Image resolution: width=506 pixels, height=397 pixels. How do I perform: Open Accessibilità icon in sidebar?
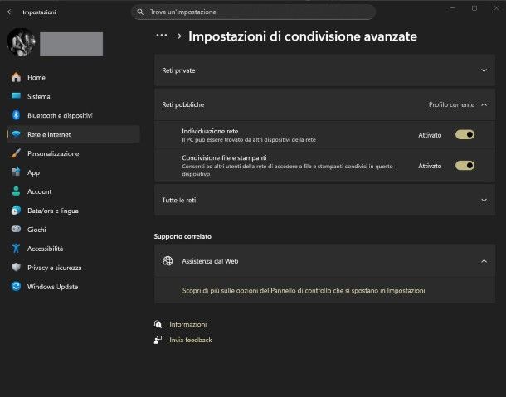coord(15,249)
